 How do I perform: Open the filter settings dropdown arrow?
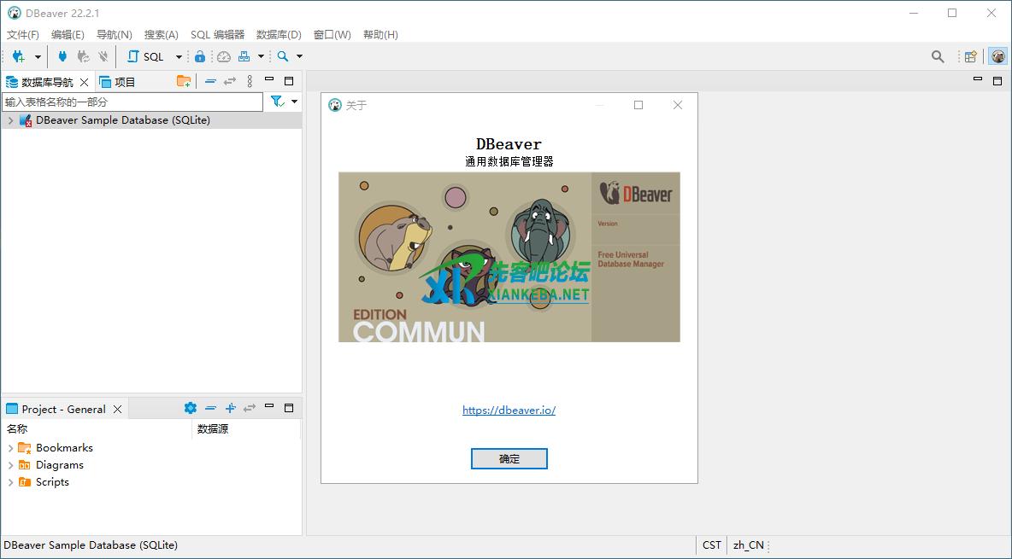(295, 102)
